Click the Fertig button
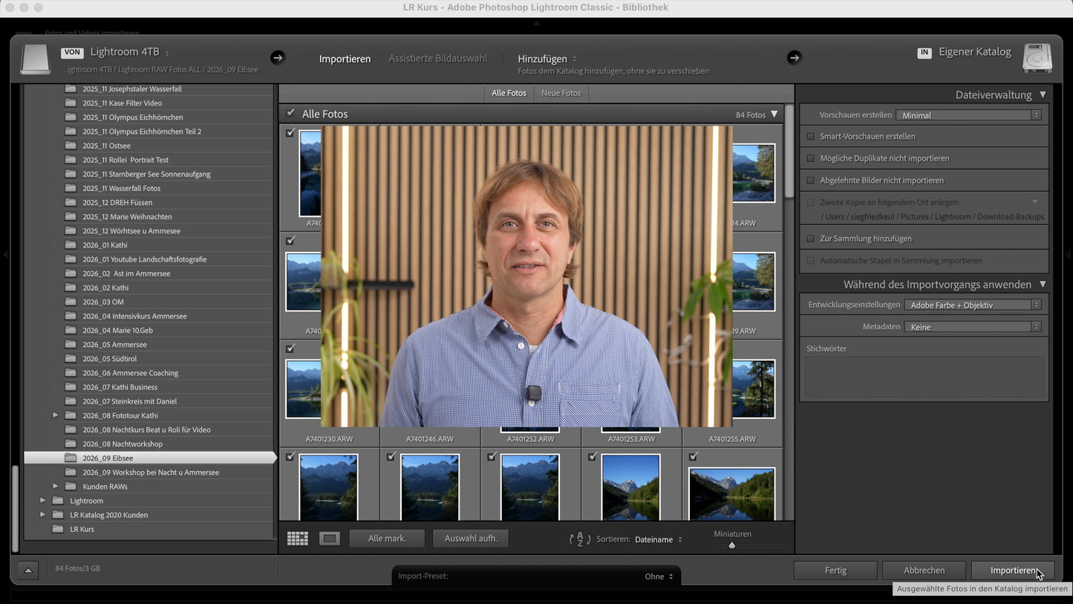Viewport: 1073px width, 604px height. click(835, 571)
